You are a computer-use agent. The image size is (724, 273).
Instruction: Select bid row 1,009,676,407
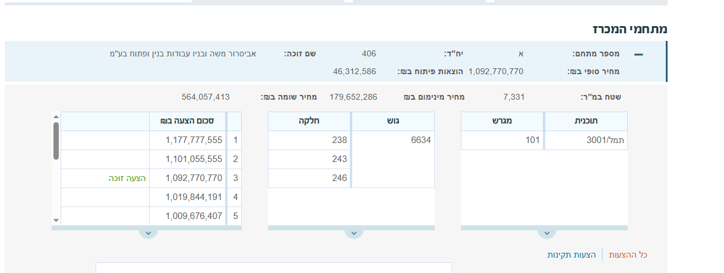tap(194, 216)
